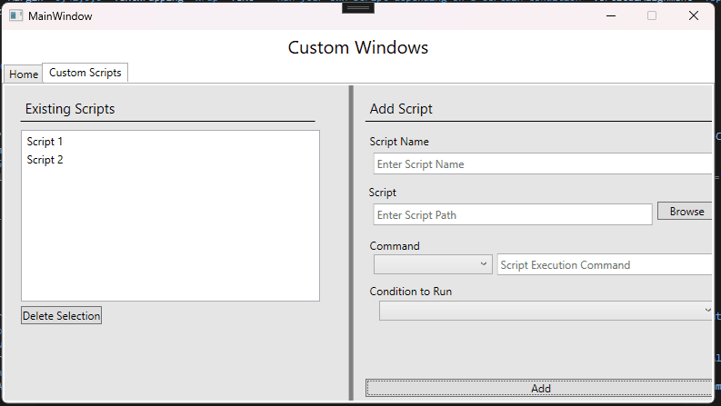Choose Script 2 from the scripts list
This screenshot has width=721, height=406.
45,160
